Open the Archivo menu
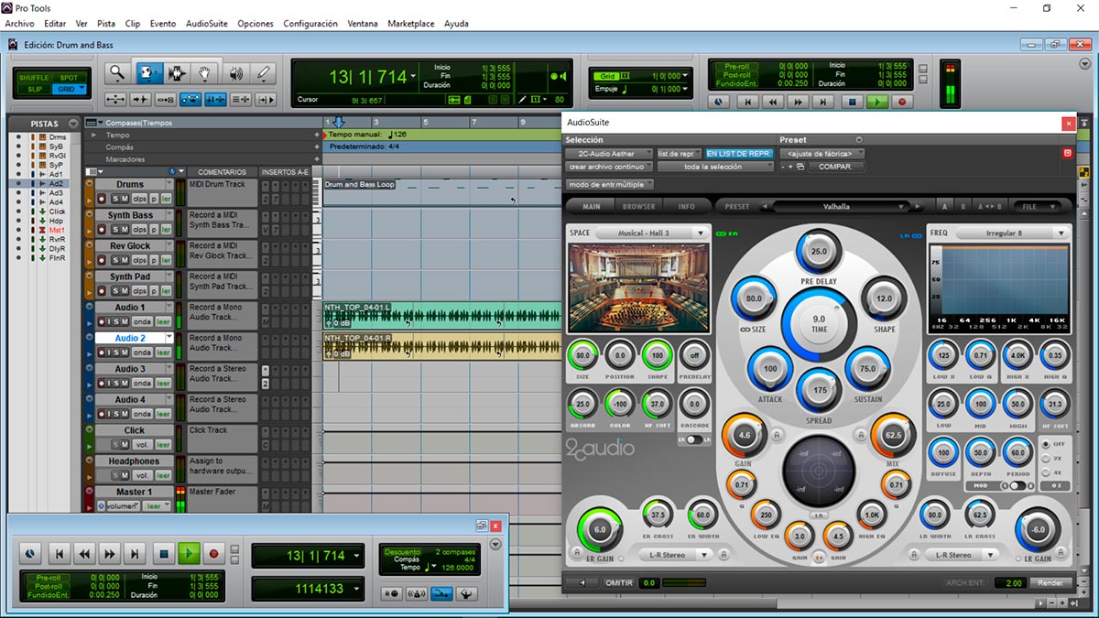 (x=19, y=24)
